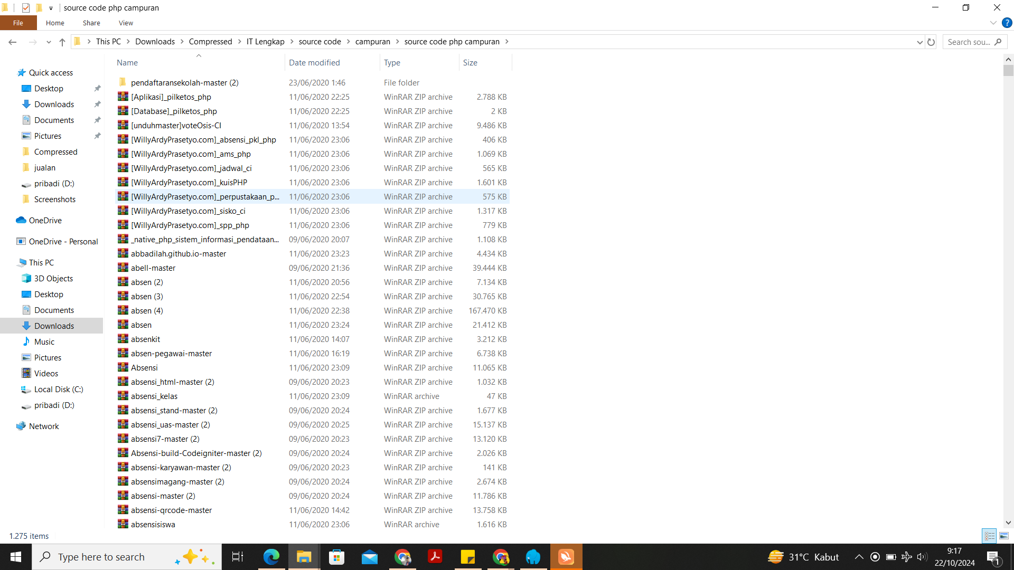Open recent locations dropdown arrow

click(x=49, y=42)
